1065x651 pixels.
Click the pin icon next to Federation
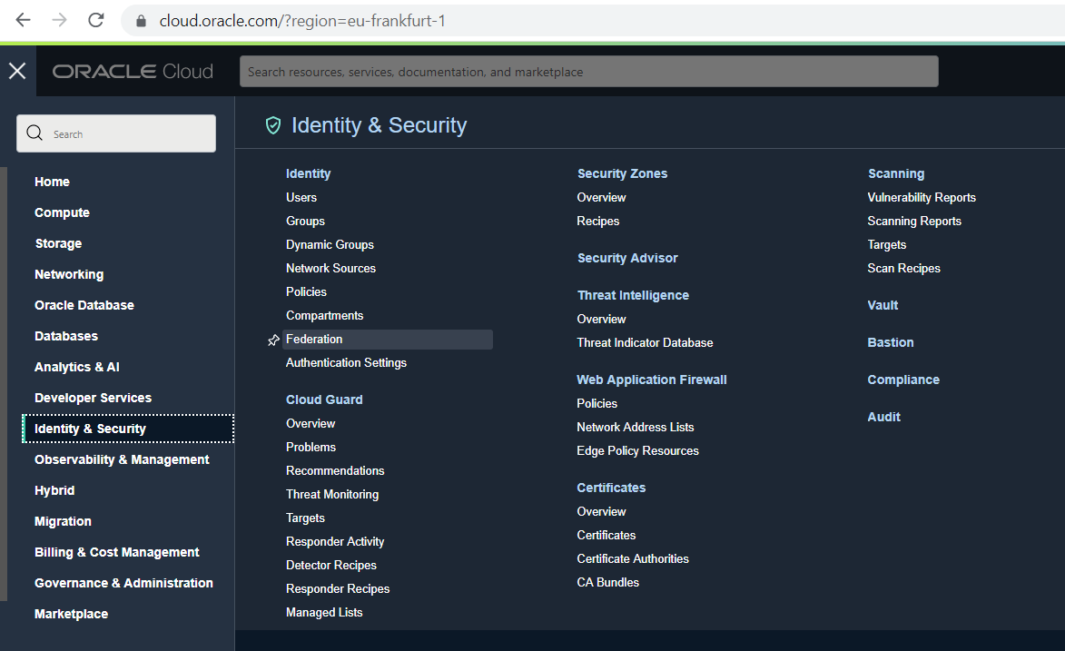click(273, 340)
